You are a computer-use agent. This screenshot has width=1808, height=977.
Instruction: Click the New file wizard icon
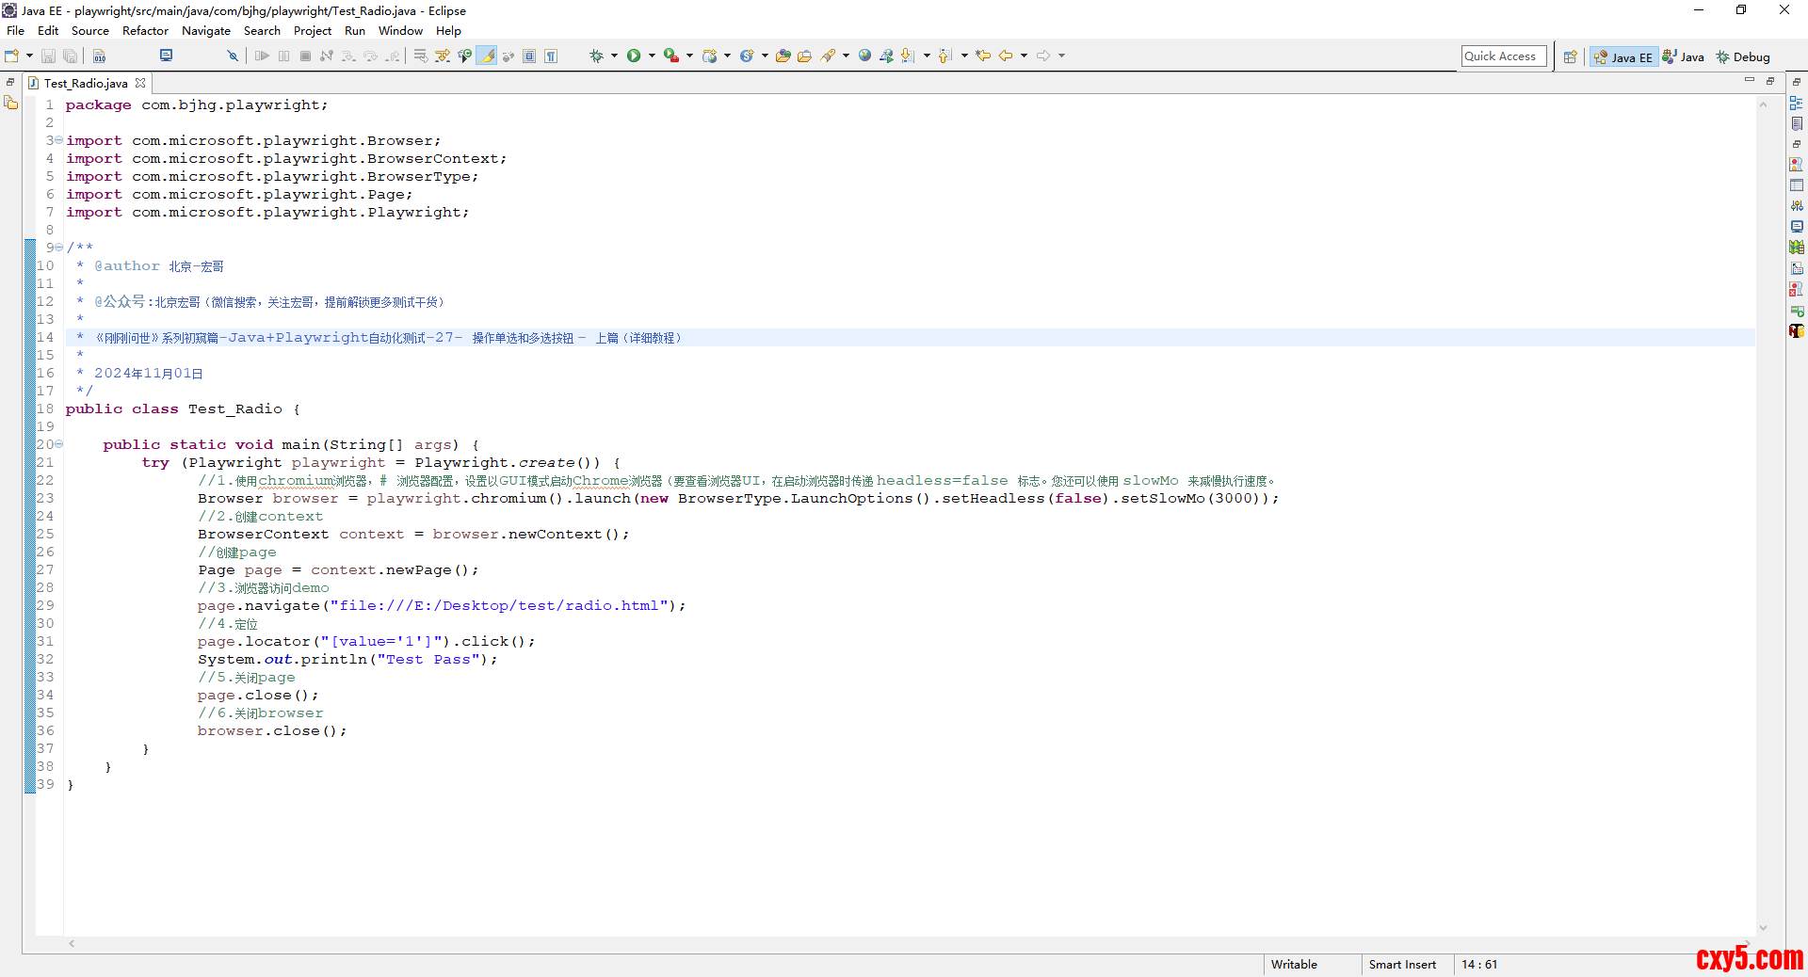(12, 56)
